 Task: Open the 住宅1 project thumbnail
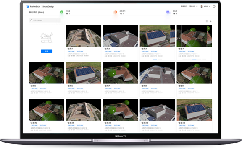pos(84,36)
